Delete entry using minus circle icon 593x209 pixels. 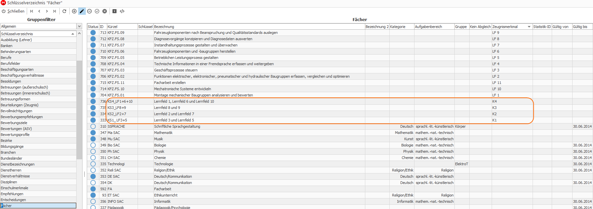coord(89,11)
